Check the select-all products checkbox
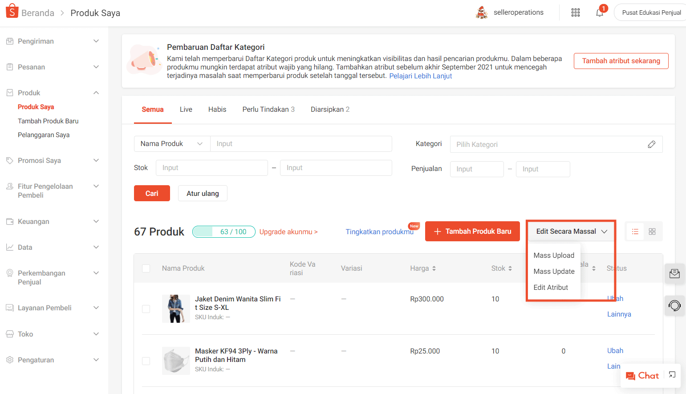The height and width of the screenshot is (394, 686). tap(146, 268)
